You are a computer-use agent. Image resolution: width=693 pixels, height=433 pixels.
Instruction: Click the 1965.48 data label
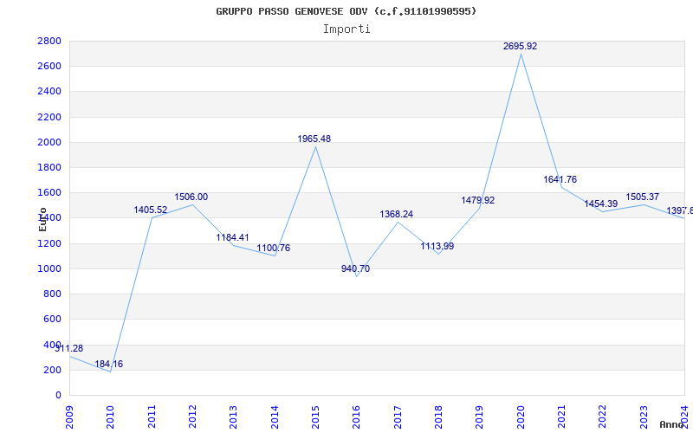(x=314, y=139)
